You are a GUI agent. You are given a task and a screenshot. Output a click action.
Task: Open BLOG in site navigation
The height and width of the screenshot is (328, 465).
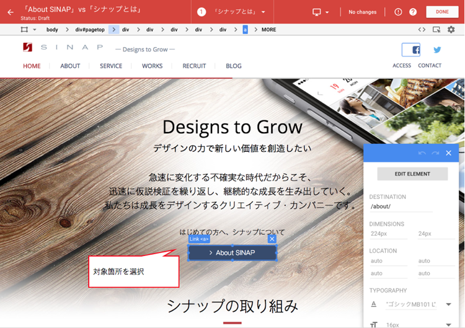click(x=234, y=66)
